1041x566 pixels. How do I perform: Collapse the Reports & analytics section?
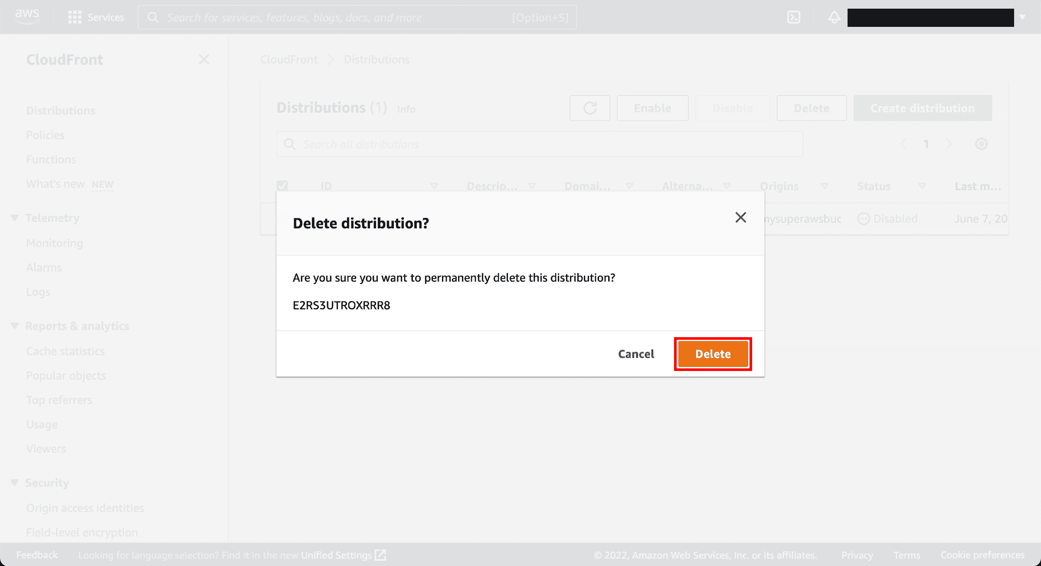pos(14,325)
